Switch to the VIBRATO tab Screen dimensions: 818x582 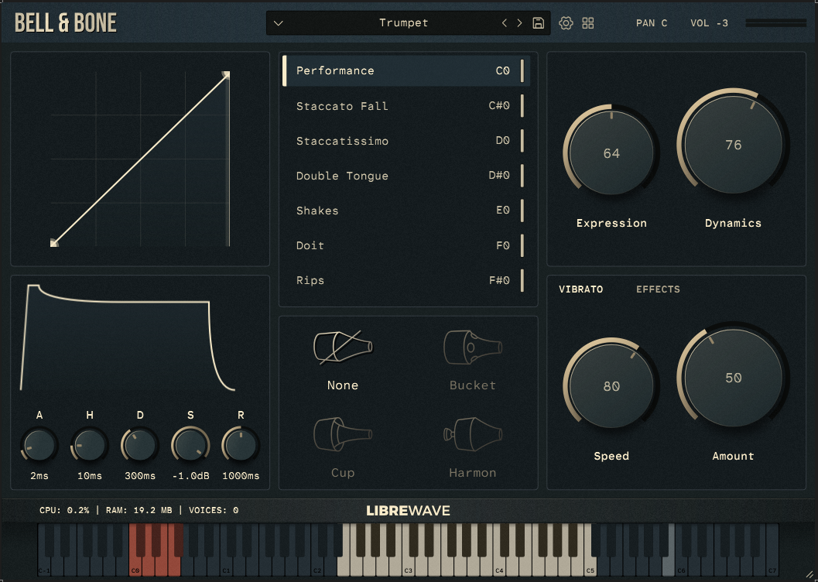click(580, 289)
